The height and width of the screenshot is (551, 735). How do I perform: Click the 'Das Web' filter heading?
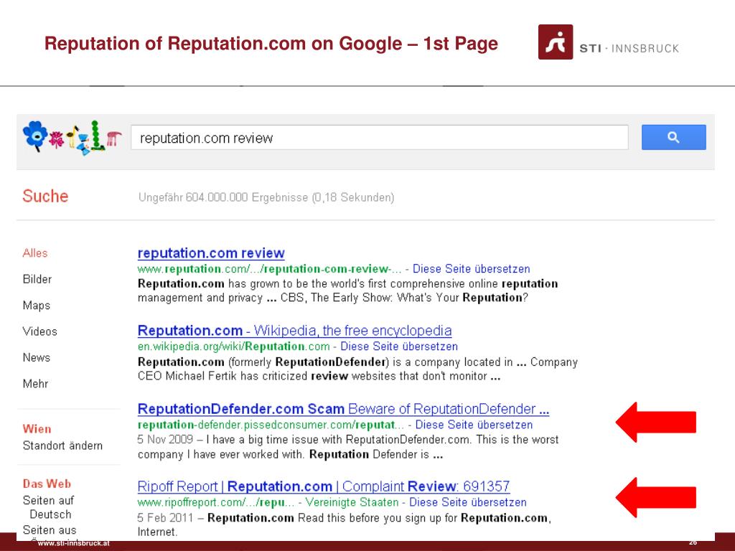click(47, 484)
